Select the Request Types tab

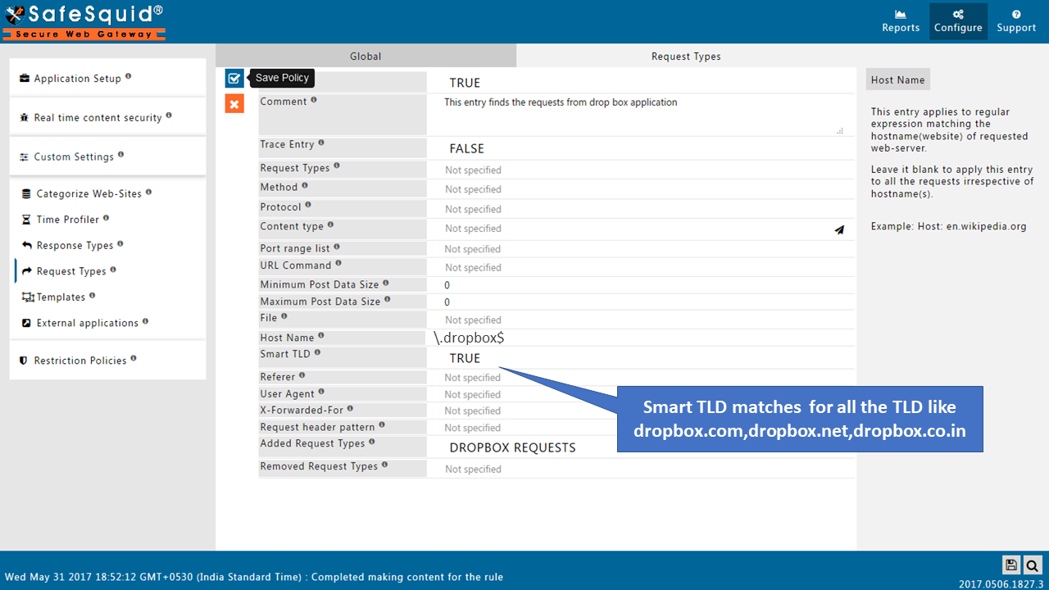click(x=686, y=56)
